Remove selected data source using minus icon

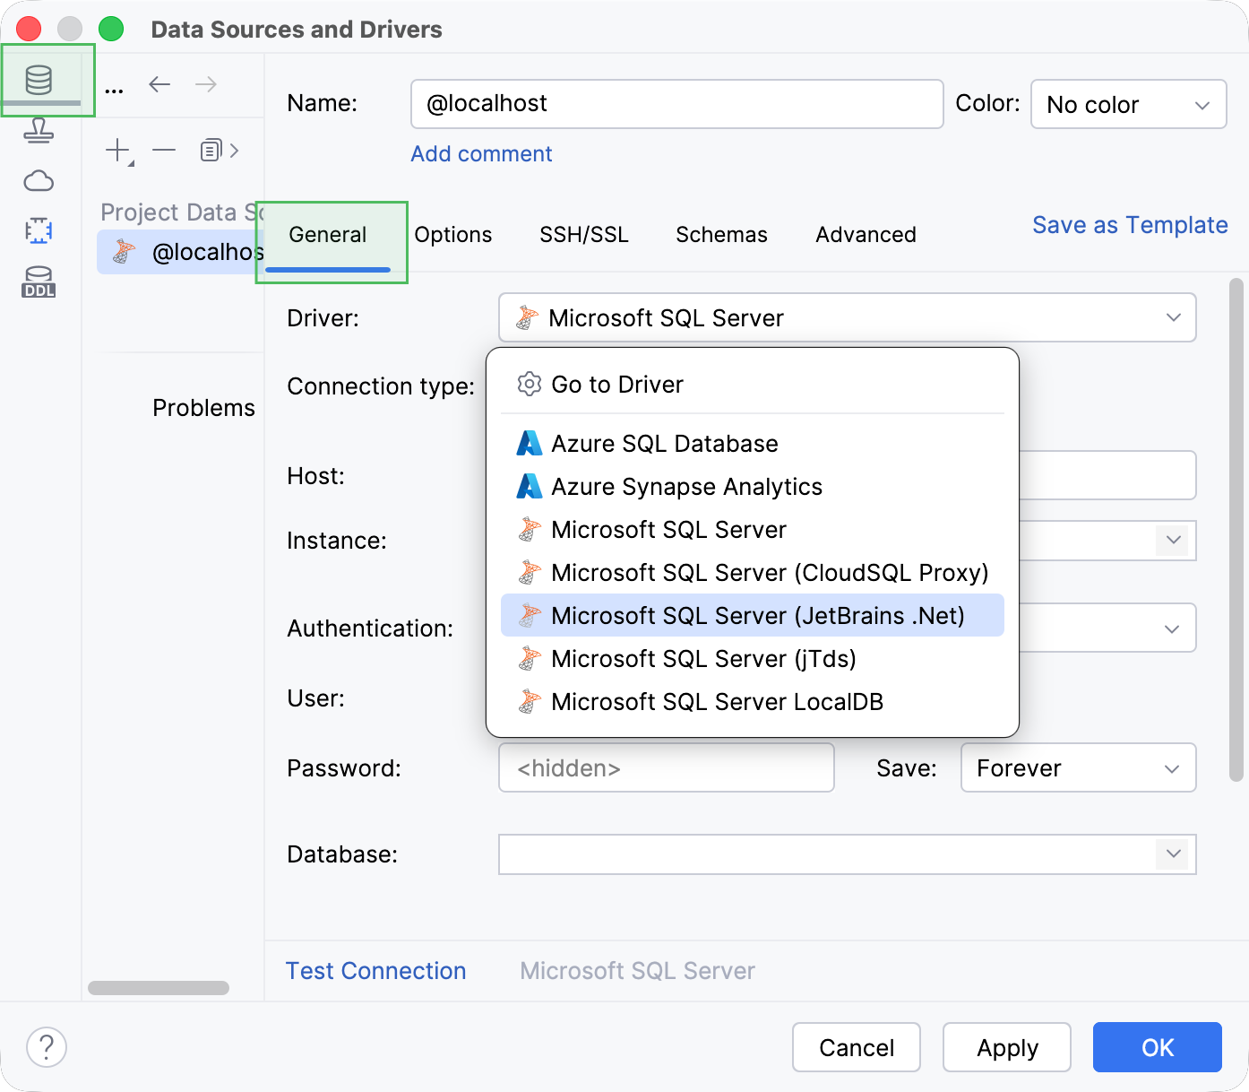(164, 150)
